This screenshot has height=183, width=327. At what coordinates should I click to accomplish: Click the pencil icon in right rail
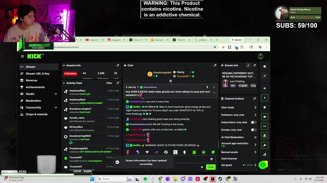pyautogui.click(x=265, y=76)
